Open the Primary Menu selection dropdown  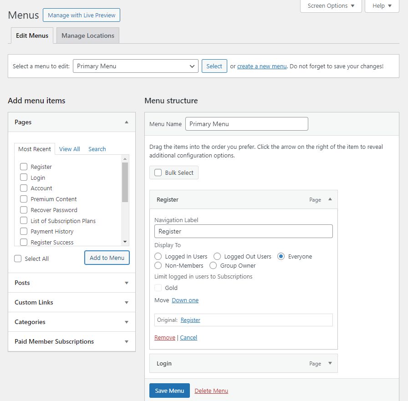click(x=136, y=66)
